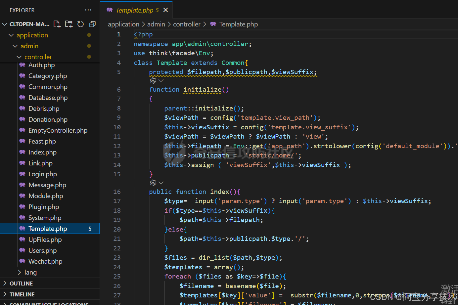Collapse all folders in Explorer
Image resolution: width=458 pixels, height=305 pixels.
92,24
